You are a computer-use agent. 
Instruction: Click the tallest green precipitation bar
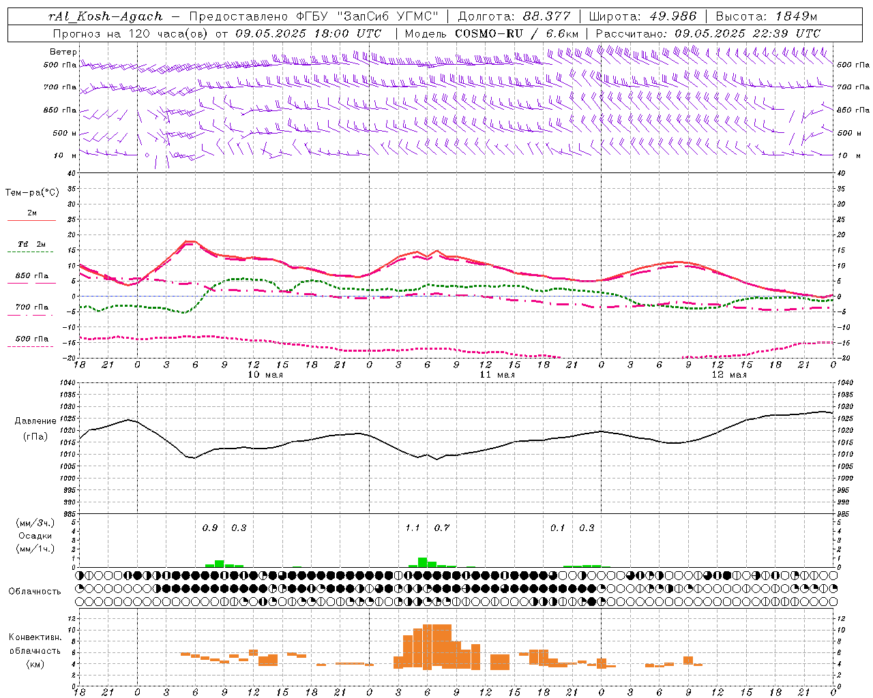(423, 562)
